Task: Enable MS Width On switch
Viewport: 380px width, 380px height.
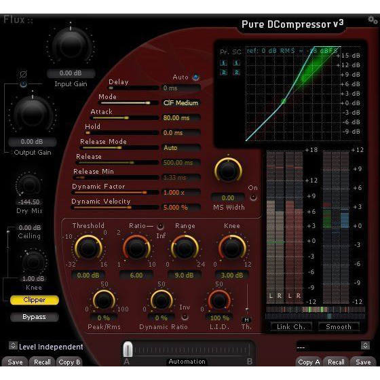Action: coord(253,197)
